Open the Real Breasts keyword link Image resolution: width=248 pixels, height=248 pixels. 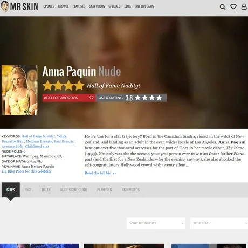tap(64, 141)
